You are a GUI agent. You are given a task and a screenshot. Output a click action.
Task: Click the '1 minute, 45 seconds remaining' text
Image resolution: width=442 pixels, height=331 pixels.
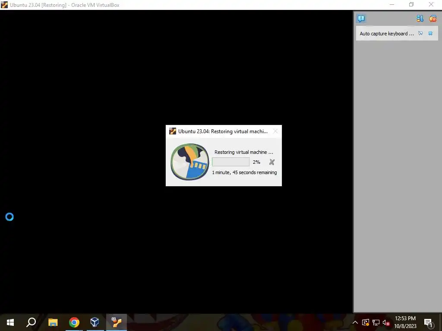244,172
